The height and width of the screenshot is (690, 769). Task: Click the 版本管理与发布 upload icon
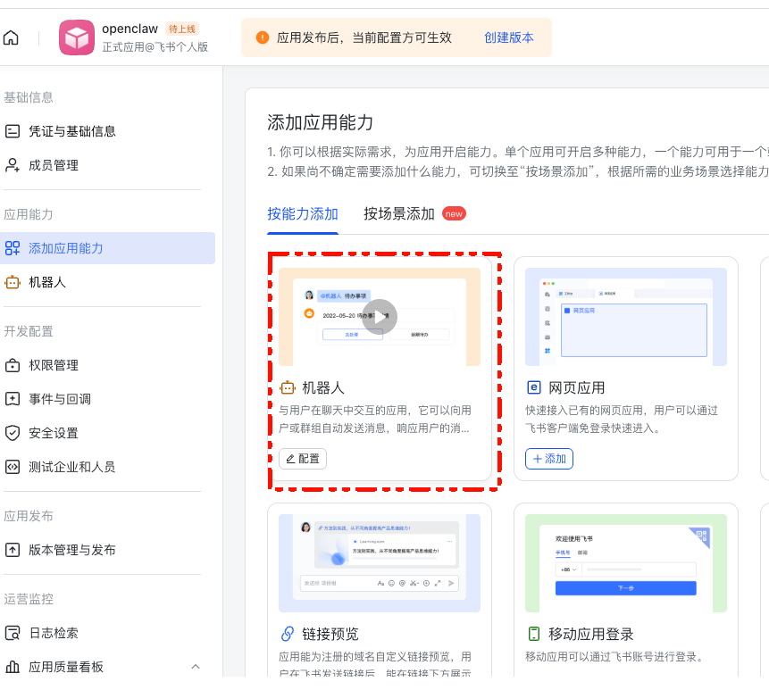click(x=13, y=550)
